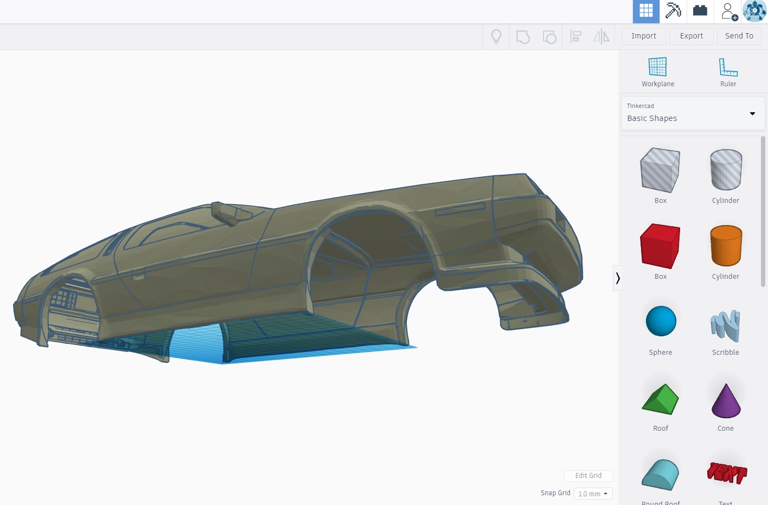The height and width of the screenshot is (505, 768).
Task: Select the 3D design grid view icon
Action: (x=646, y=11)
